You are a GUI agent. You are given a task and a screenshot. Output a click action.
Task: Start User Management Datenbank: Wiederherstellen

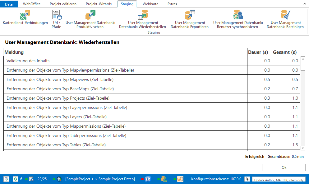coord(143,19)
